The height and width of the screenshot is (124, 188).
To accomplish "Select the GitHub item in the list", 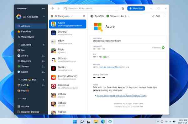I will click(68, 60).
